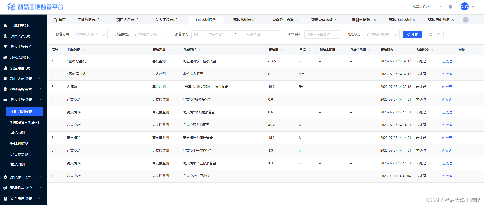Click 处理 for 高支模Y轴倾角预警 row
This screenshot has width=484, height=205.
click(447, 100)
